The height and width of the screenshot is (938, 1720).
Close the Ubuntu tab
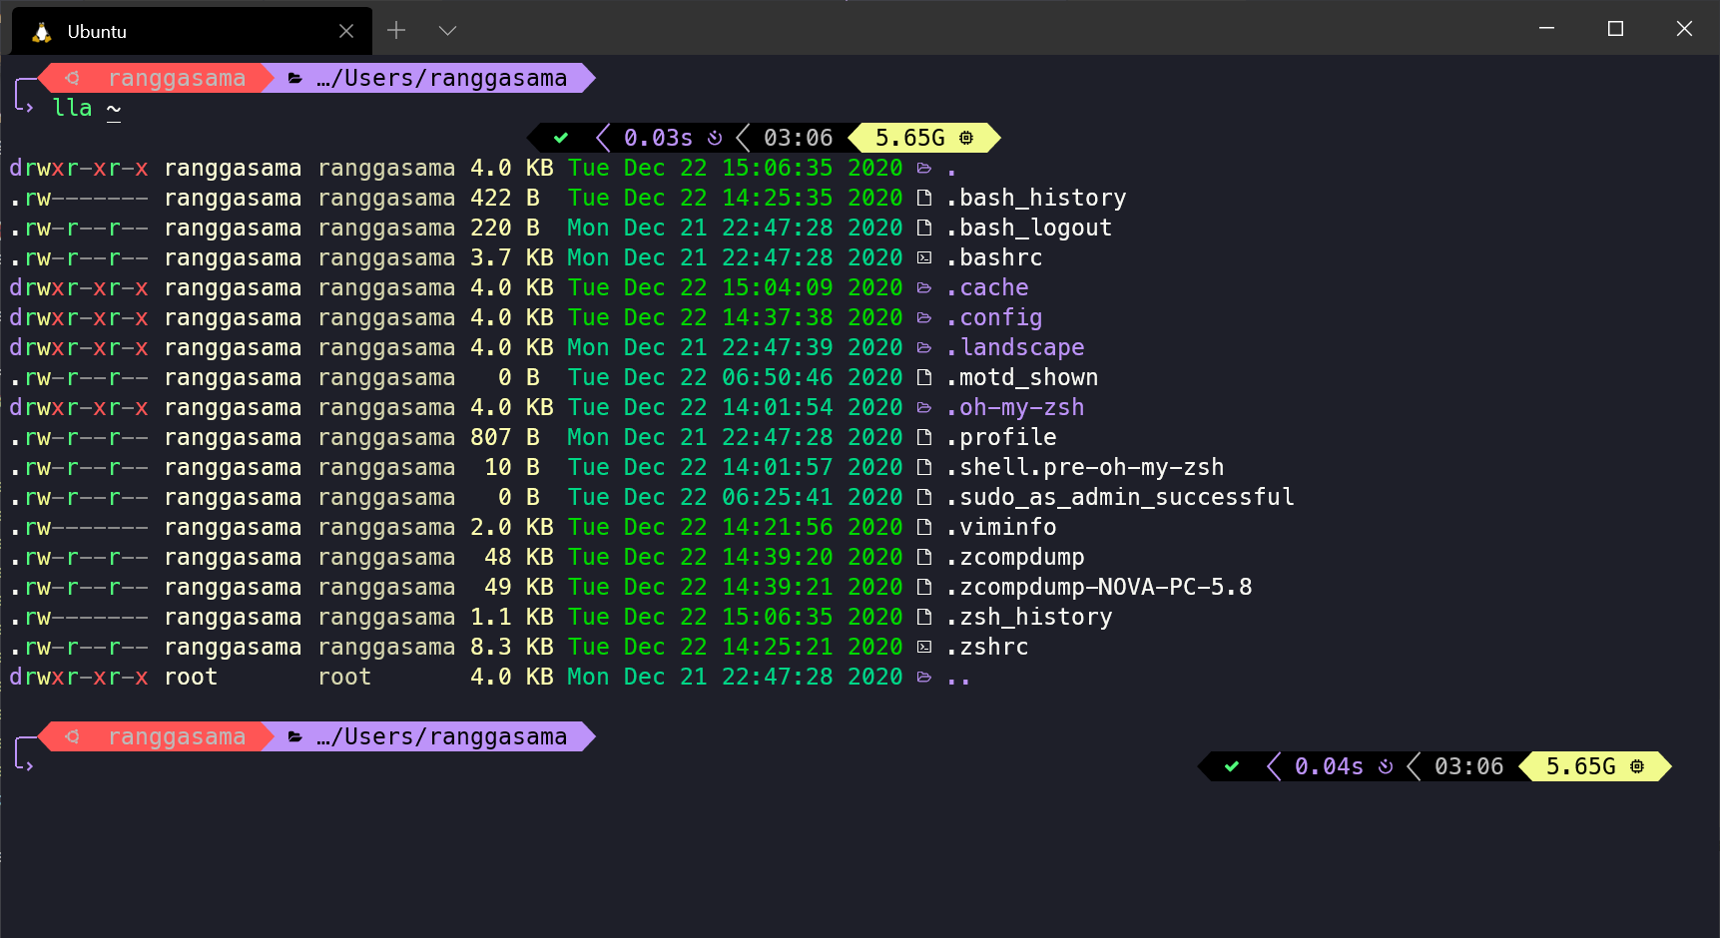(x=346, y=30)
